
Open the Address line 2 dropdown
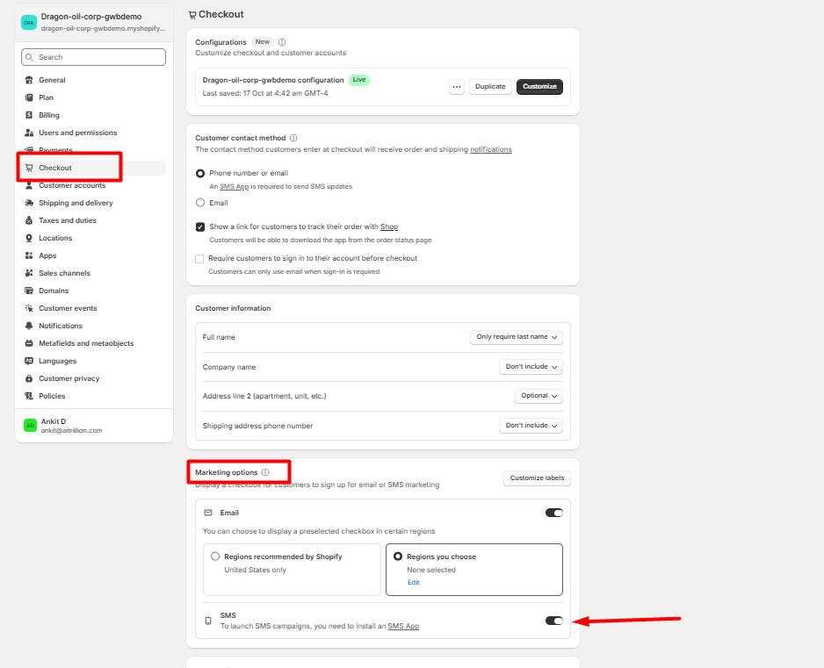538,396
